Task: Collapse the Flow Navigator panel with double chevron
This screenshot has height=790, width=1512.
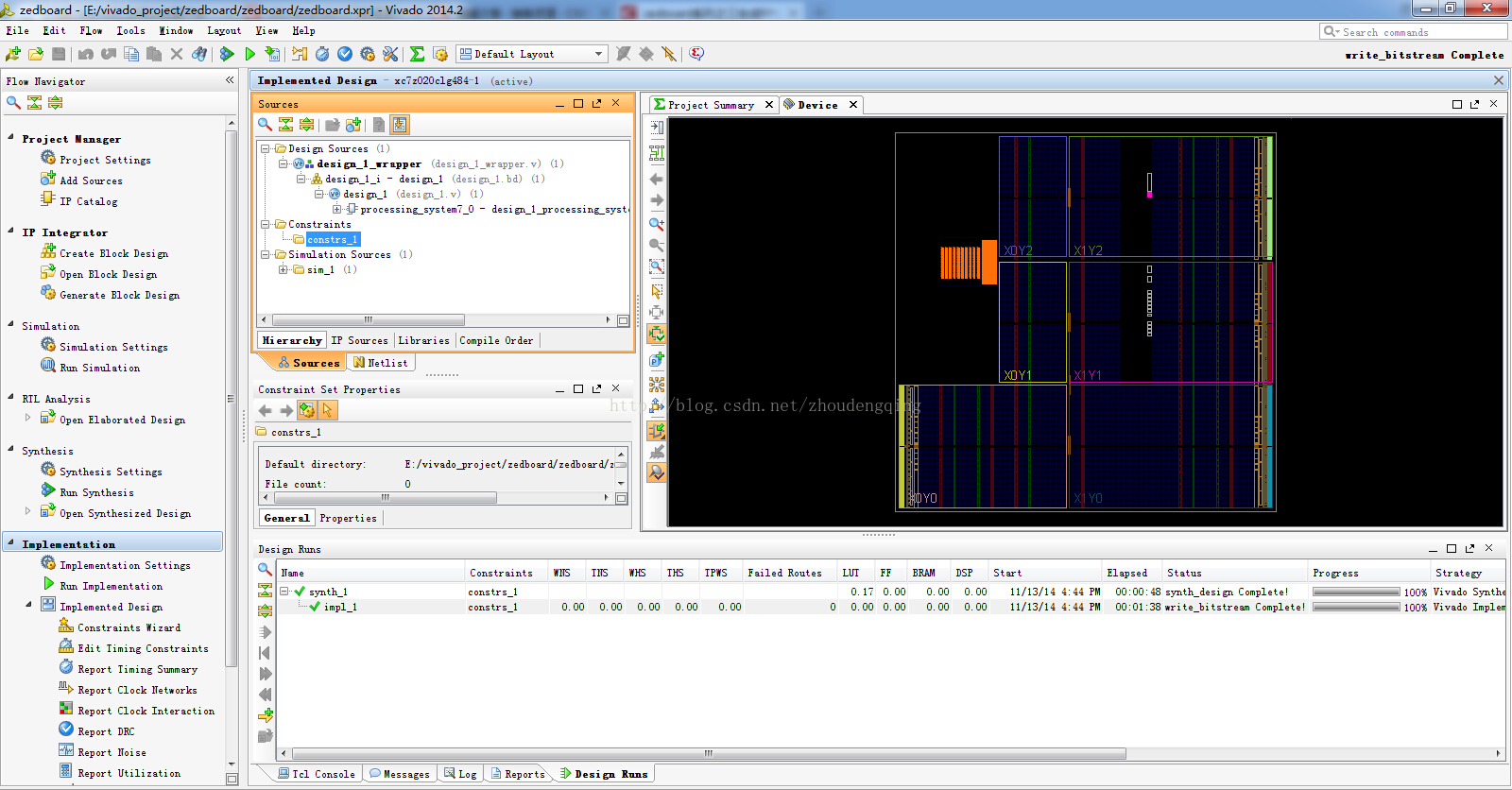Action: [x=230, y=80]
